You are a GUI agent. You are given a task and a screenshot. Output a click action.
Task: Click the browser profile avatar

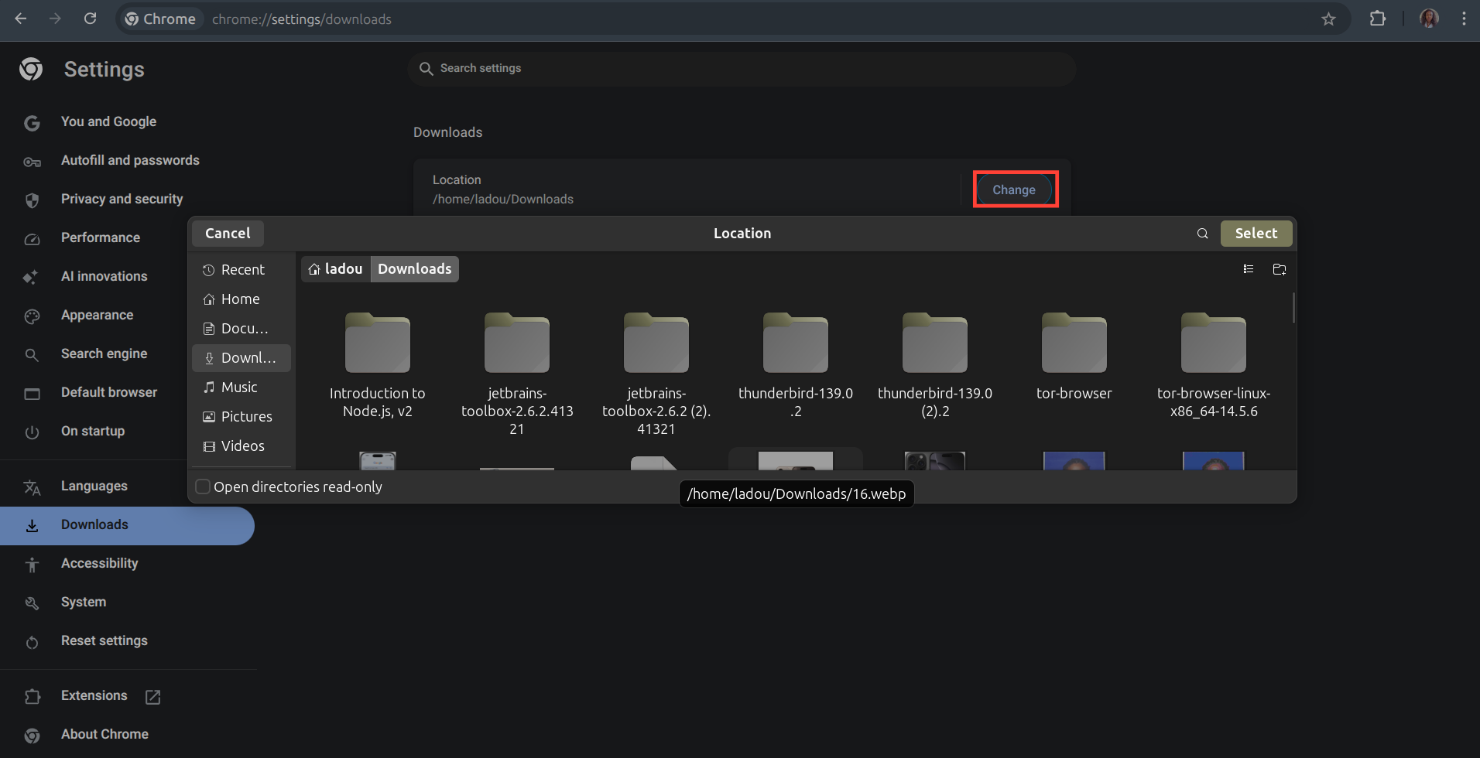1430,19
